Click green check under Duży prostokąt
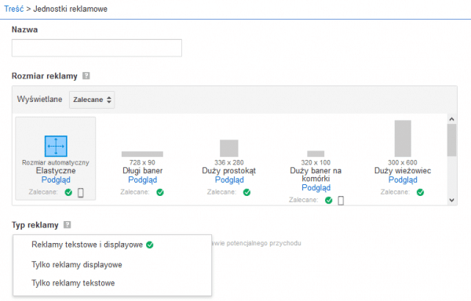Image resolution: width=471 pixels, height=301 pixels. click(x=247, y=192)
